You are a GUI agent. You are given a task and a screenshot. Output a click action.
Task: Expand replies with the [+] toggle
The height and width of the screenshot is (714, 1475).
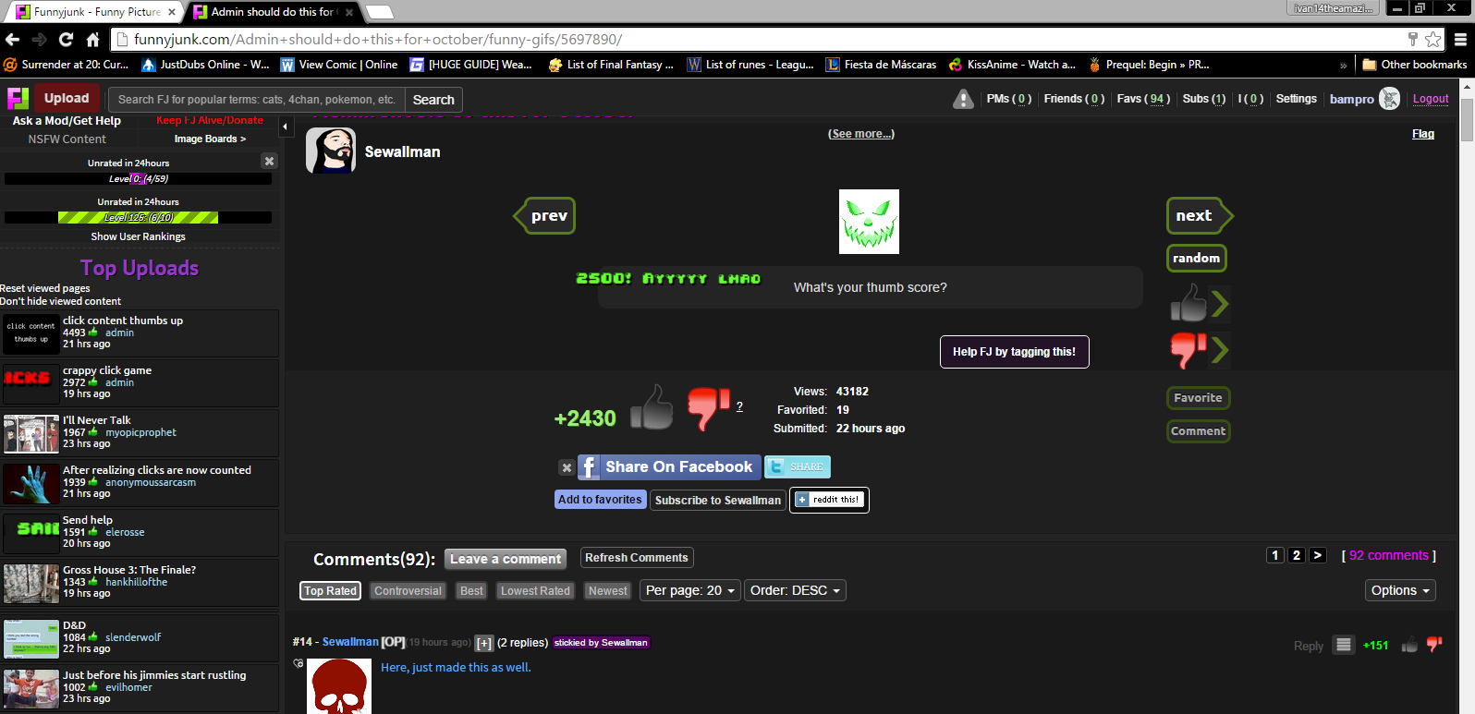point(484,643)
